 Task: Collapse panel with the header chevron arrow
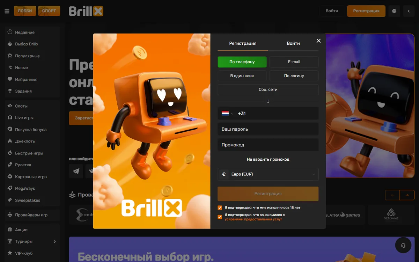pos(409,11)
